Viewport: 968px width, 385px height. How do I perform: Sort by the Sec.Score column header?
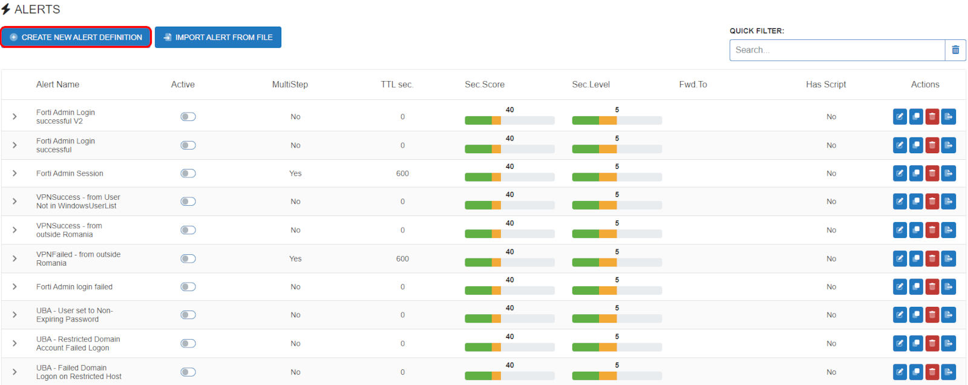pyautogui.click(x=485, y=85)
